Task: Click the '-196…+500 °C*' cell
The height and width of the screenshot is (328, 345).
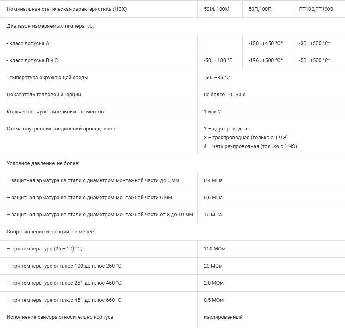Action: [265, 60]
